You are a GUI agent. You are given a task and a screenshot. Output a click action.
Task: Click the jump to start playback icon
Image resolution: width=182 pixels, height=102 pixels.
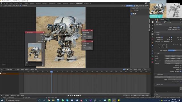click(71, 95)
